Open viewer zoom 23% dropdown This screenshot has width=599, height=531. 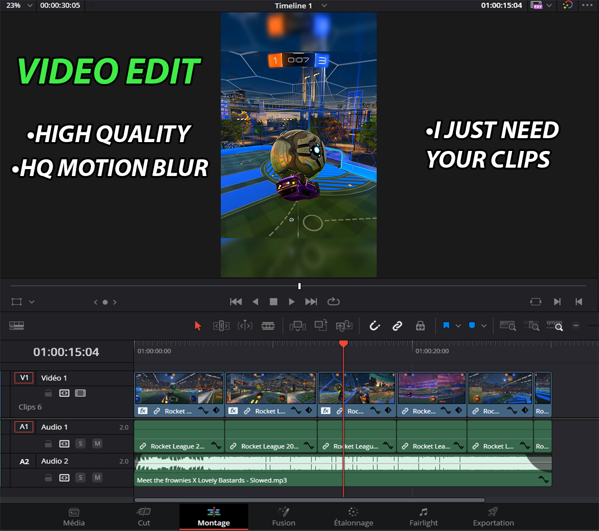pyautogui.click(x=30, y=5)
